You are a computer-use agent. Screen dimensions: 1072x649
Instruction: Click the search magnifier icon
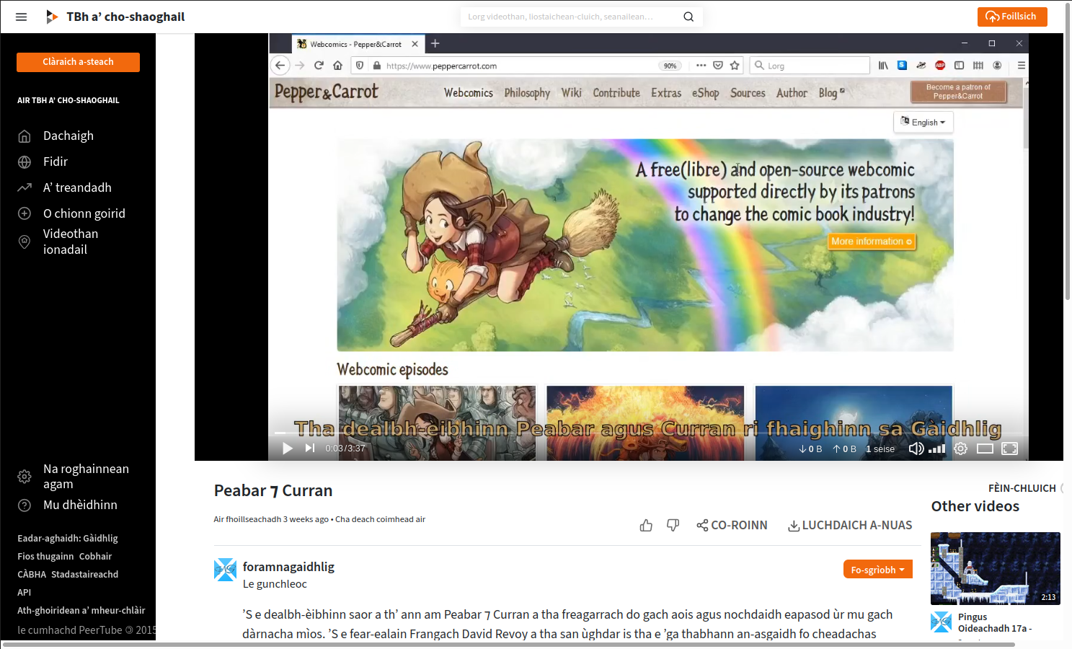click(688, 17)
